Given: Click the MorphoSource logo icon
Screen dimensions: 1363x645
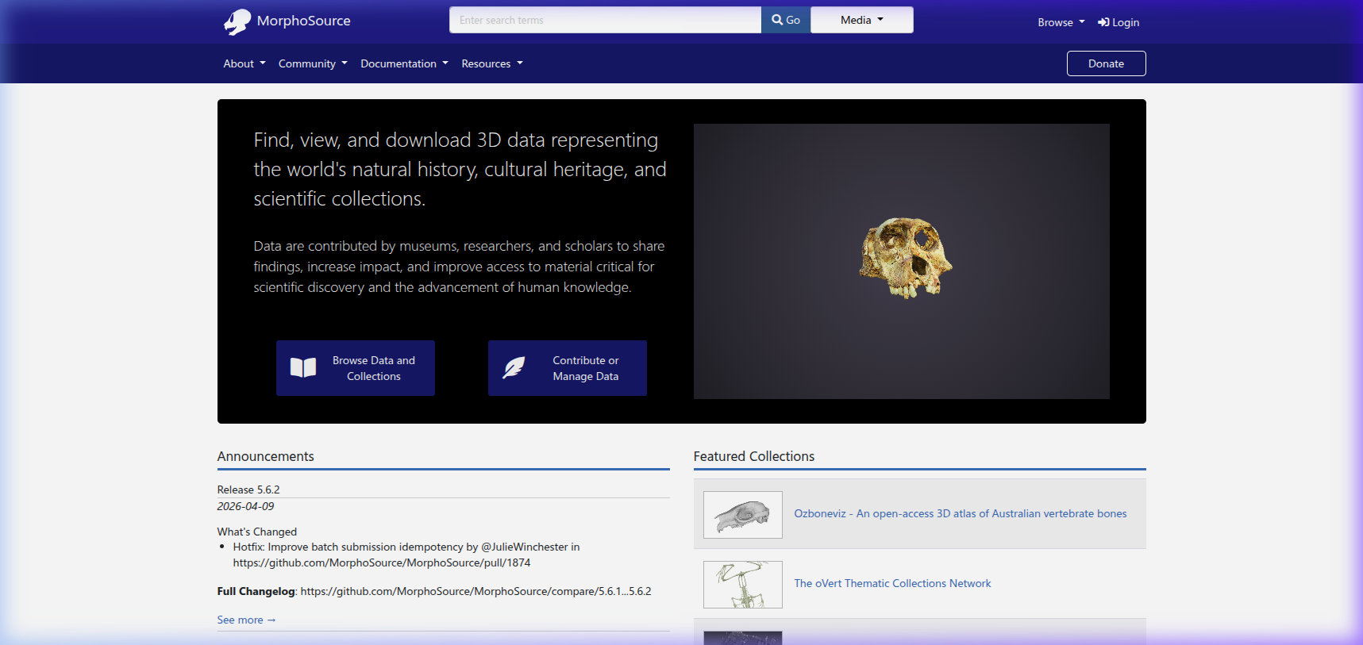Looking at the screenshot, I should pos(237,21).
